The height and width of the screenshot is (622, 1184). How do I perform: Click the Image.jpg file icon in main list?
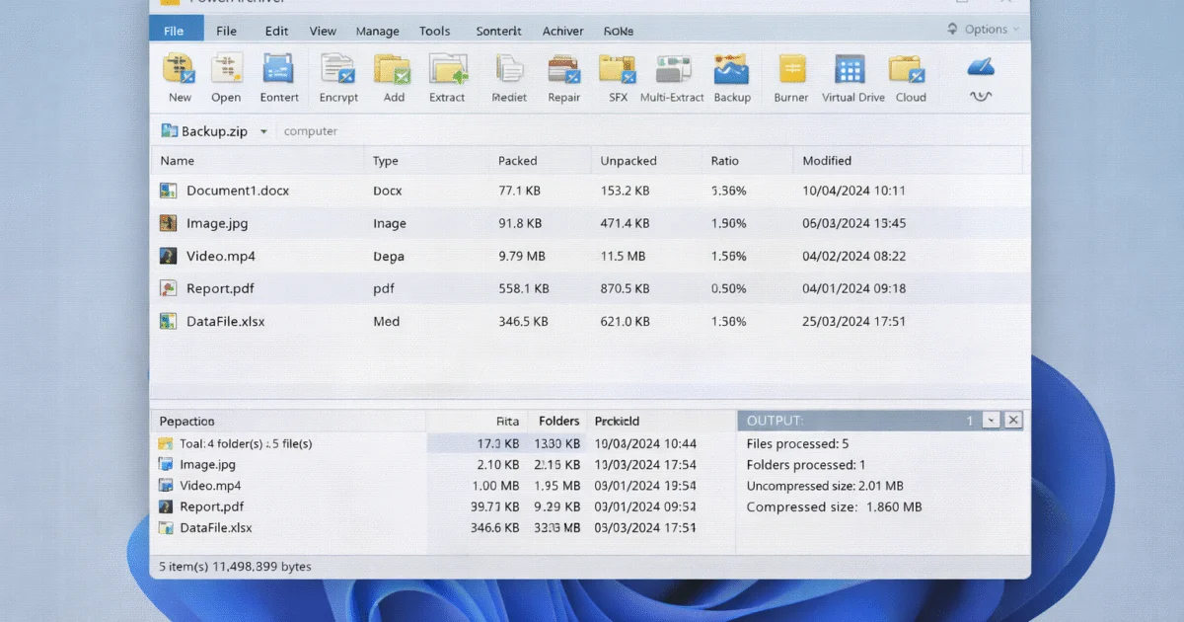pyautogui.click(x=169, y=223)
